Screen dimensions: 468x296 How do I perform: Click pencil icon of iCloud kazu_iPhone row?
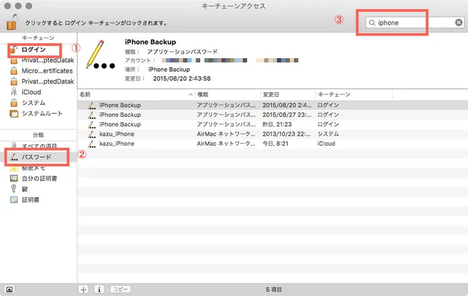coord(92,143)
